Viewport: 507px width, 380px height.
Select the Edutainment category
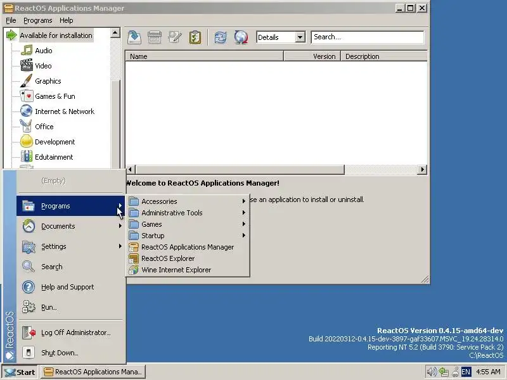(x=54, y=157)
